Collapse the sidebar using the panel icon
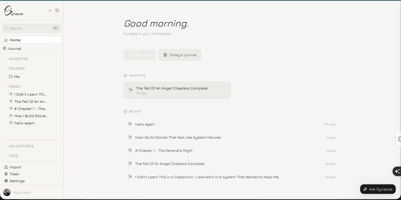Viewport: 401px width, 200px height. coord(57,11)
